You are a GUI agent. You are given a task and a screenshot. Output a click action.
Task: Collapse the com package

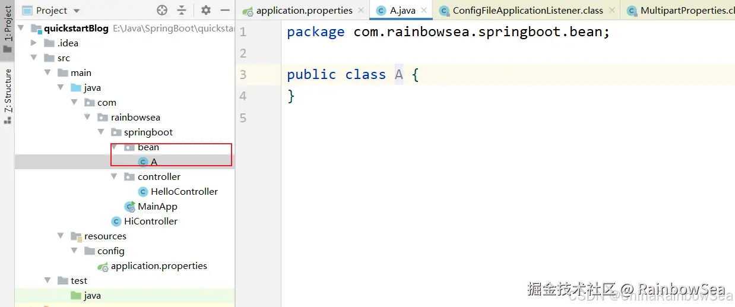(x=74, y=102)
